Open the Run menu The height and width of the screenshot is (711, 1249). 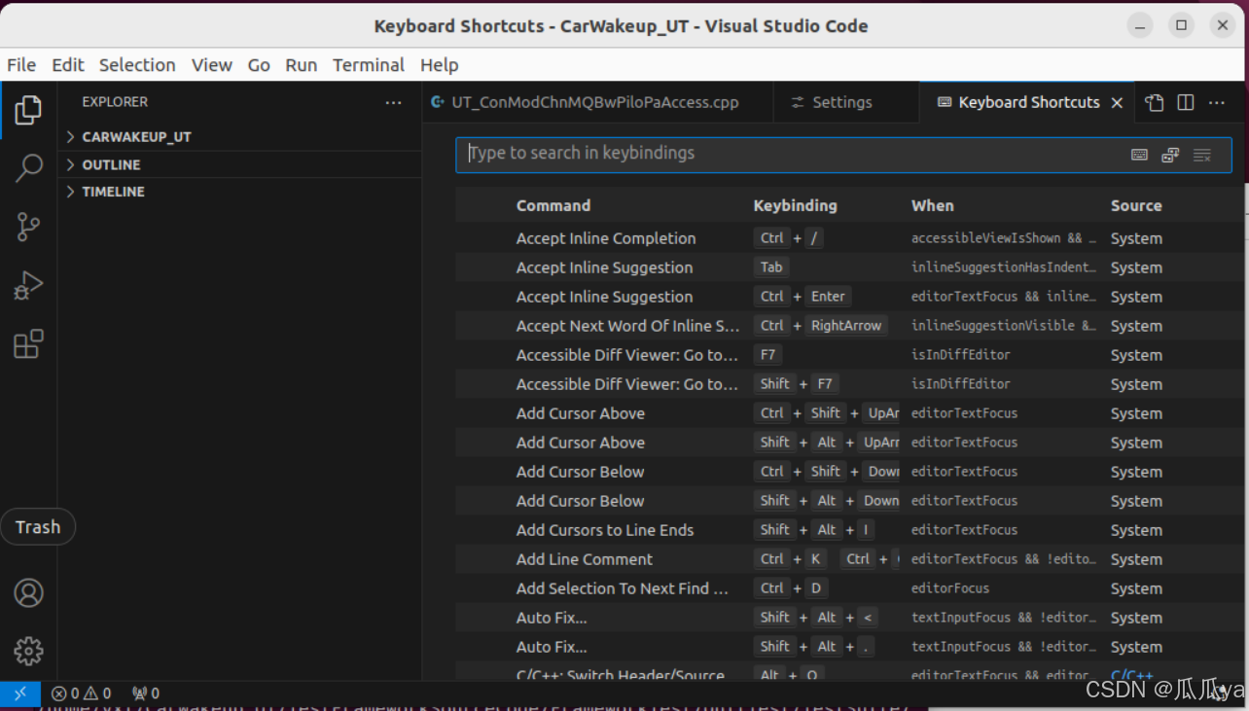[302, 65]
